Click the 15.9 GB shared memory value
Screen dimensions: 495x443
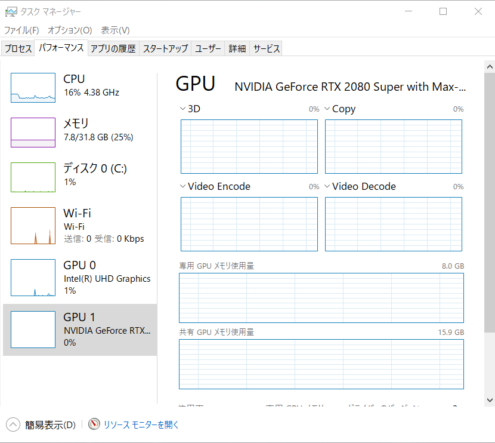(x=451, y=333)
